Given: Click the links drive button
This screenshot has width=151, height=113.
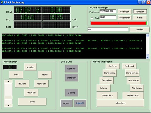Looking at the screenshot, I should tap(16, 74).
